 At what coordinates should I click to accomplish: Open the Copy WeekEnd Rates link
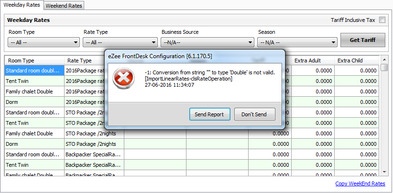360,183
